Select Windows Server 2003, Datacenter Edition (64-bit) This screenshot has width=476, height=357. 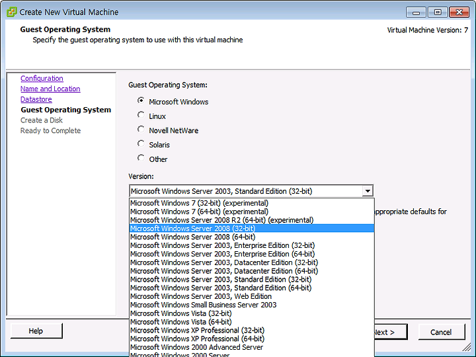[251, 271]
